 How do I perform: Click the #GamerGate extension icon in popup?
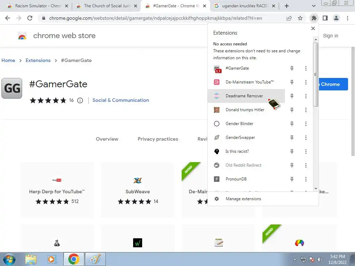click(217, 69)
